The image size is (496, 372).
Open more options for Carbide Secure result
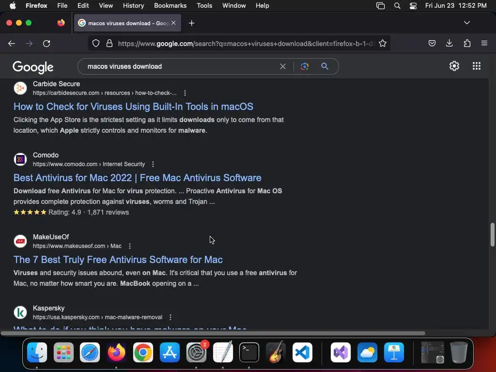(x=185, y=93)
